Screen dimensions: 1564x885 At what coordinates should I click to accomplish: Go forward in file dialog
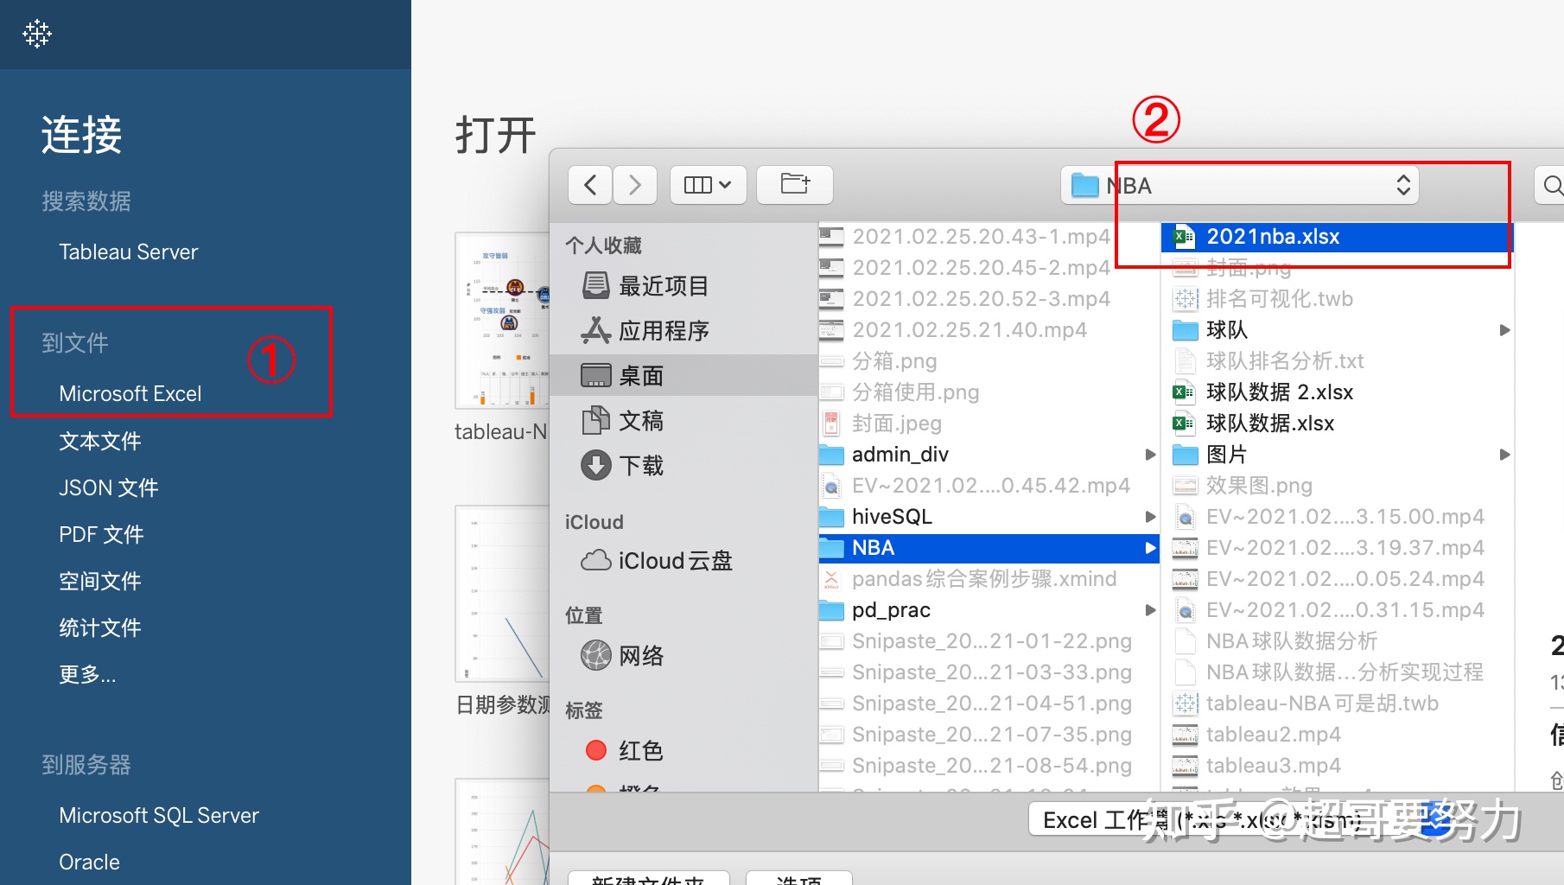click(635, 185)
